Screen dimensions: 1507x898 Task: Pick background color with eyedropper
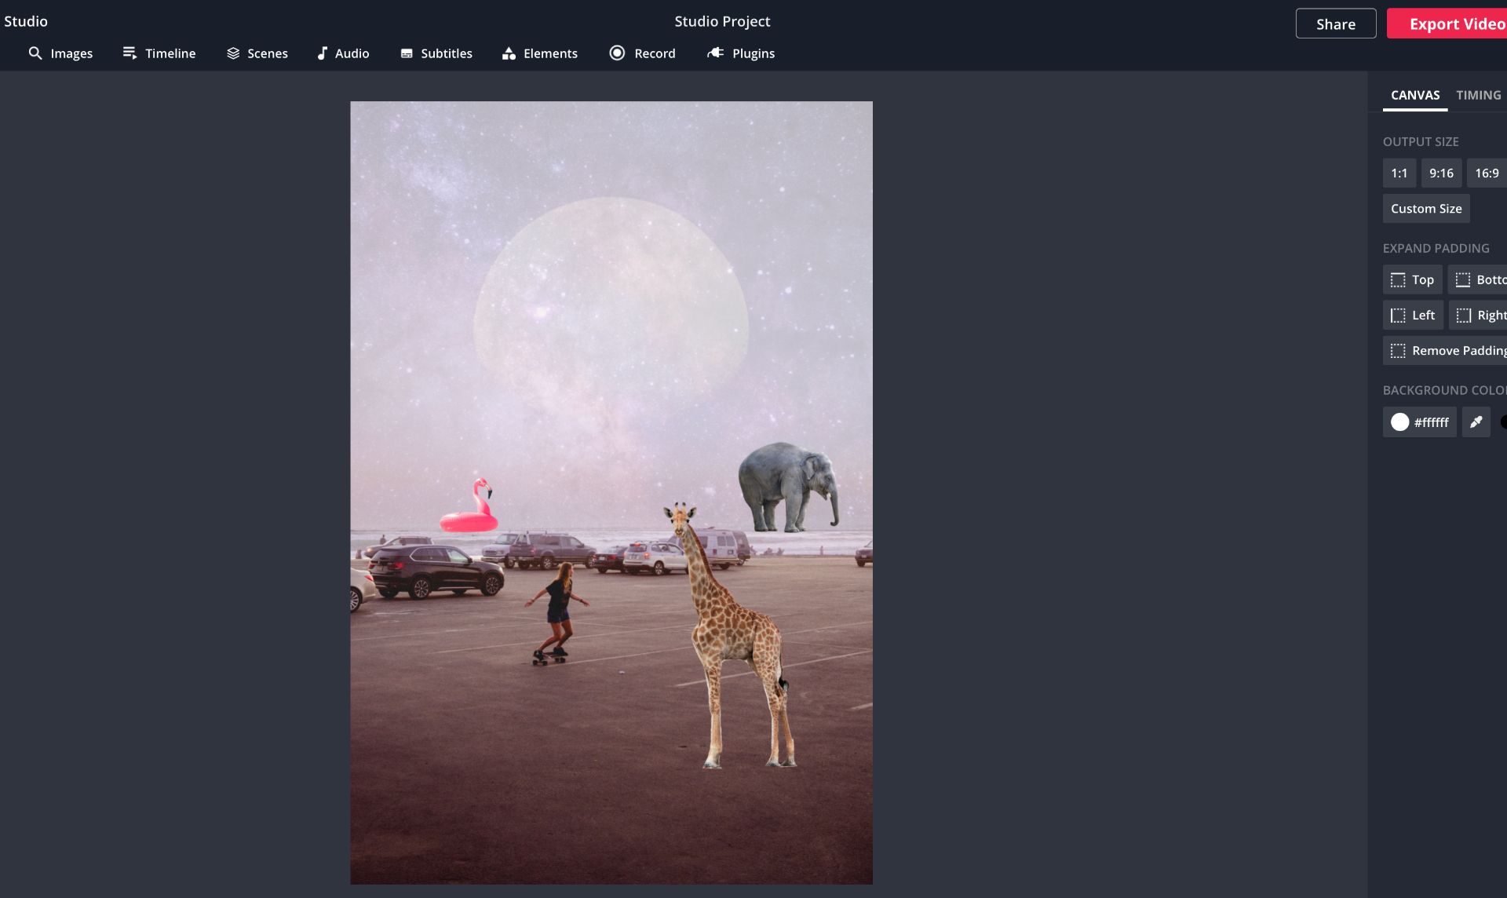coord(1476,422)
